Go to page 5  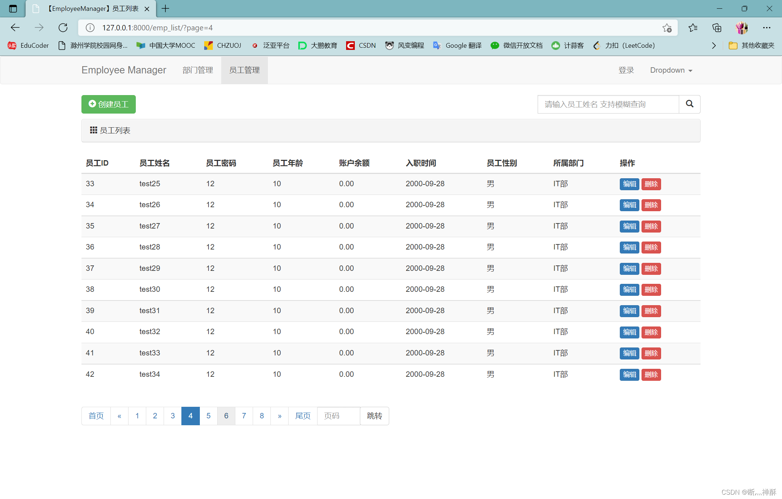(209, 416)
